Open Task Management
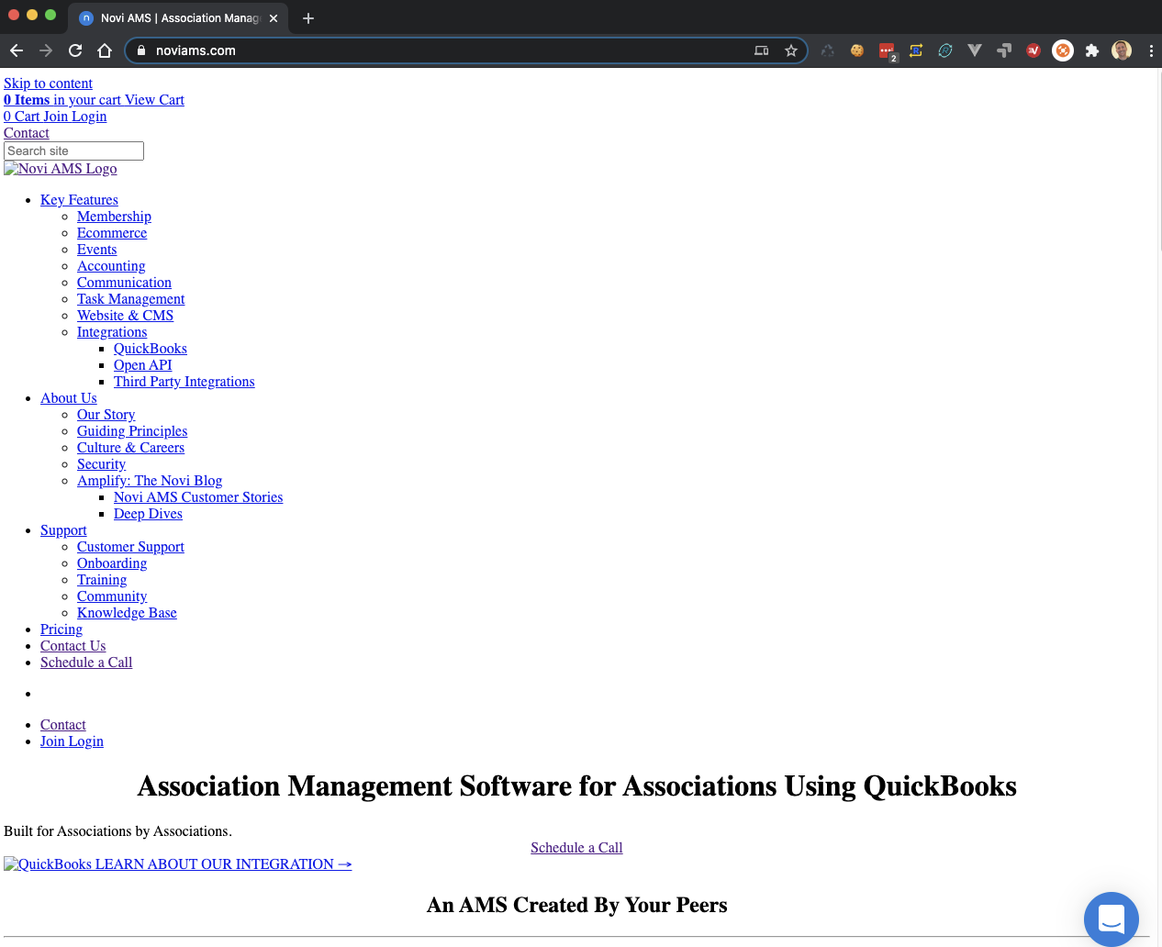This screenshot has width=1162, height=947. click(x=130, y=299)
